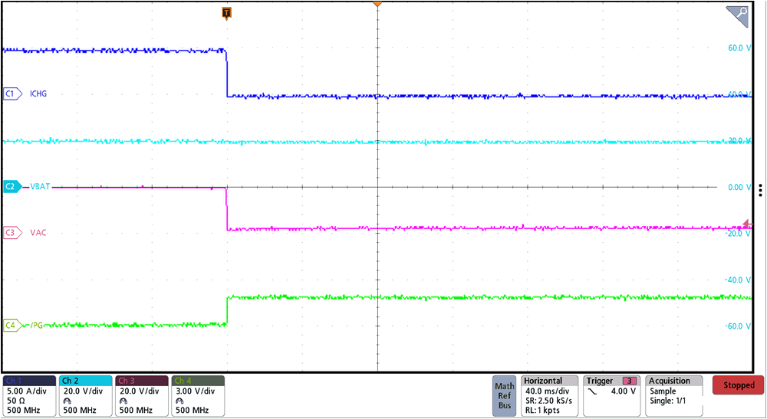767x419 pixels.
Task: Click the orange triangle horizontal reference marker
Action: [377, 6]
